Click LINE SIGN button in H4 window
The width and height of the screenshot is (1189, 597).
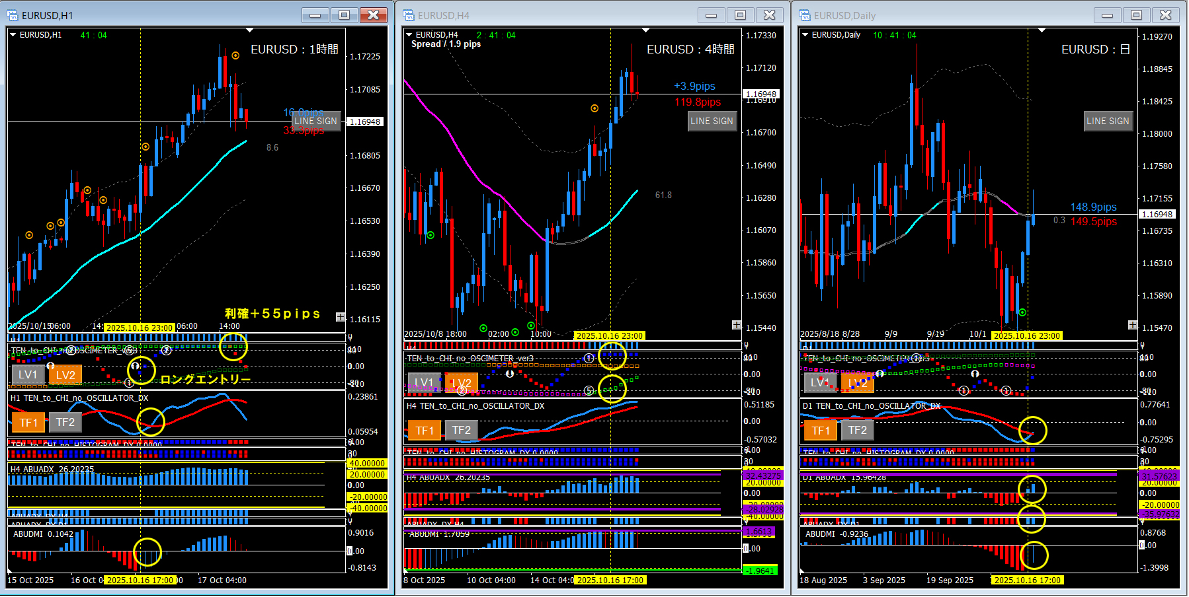(x=712, y=121)
